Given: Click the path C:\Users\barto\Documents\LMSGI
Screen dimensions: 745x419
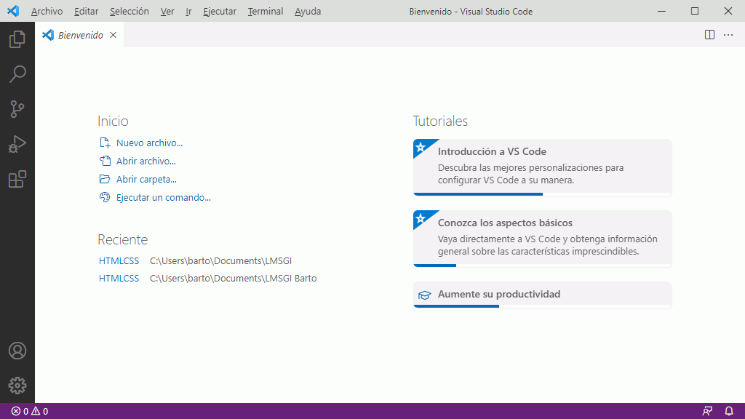Looking at the screenshot, I should click(x=220, y=261).
